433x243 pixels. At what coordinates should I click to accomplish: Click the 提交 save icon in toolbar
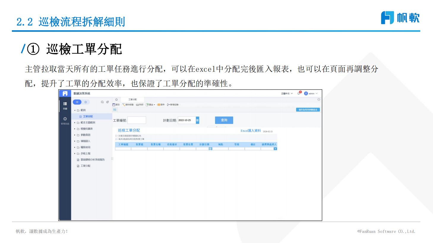coord(114,105)
